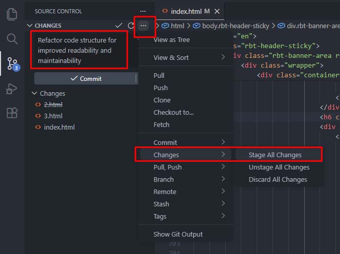The width and height of the screenshot is (340, 254).
Task: Click HTML file icon on index.html tab
Action: [x=165, y=11]
